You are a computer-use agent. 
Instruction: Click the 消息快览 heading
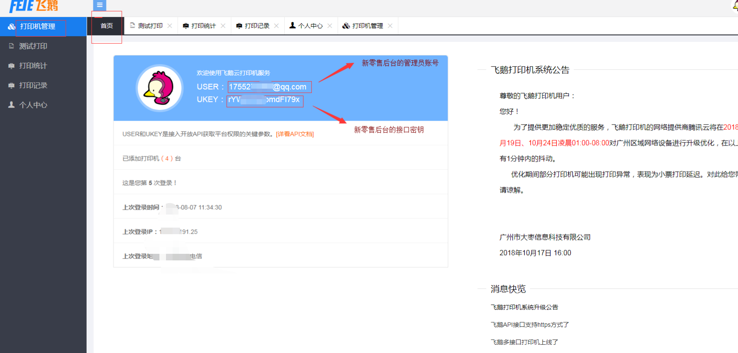click(x=508, y=289)
